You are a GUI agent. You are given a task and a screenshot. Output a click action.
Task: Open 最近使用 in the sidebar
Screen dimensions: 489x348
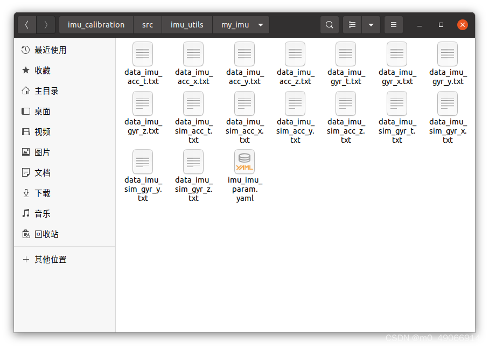47,50
